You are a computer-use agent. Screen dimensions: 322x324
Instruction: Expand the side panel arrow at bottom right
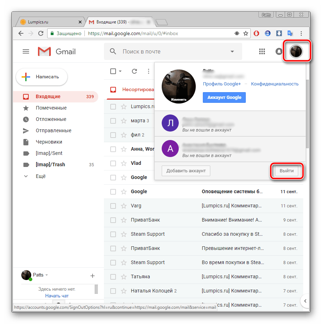point(305,301)
